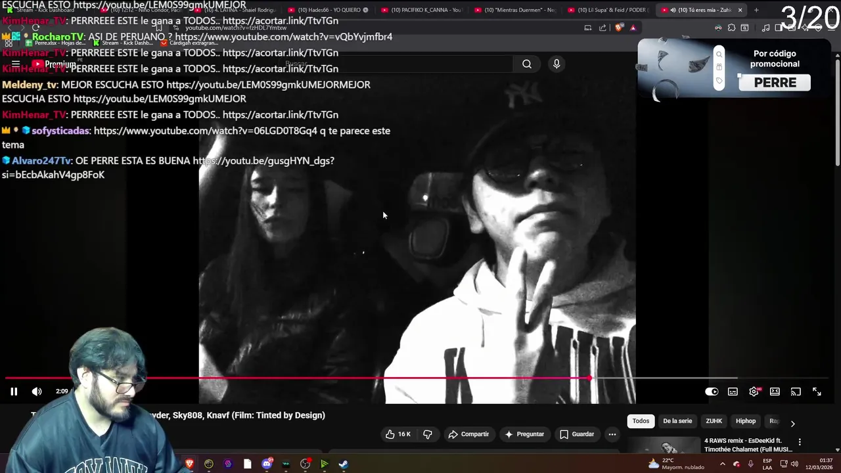The width and height of the screenshot is (841, 473).
Task: Open the player settings gear
Action: (x=754, y=392)
